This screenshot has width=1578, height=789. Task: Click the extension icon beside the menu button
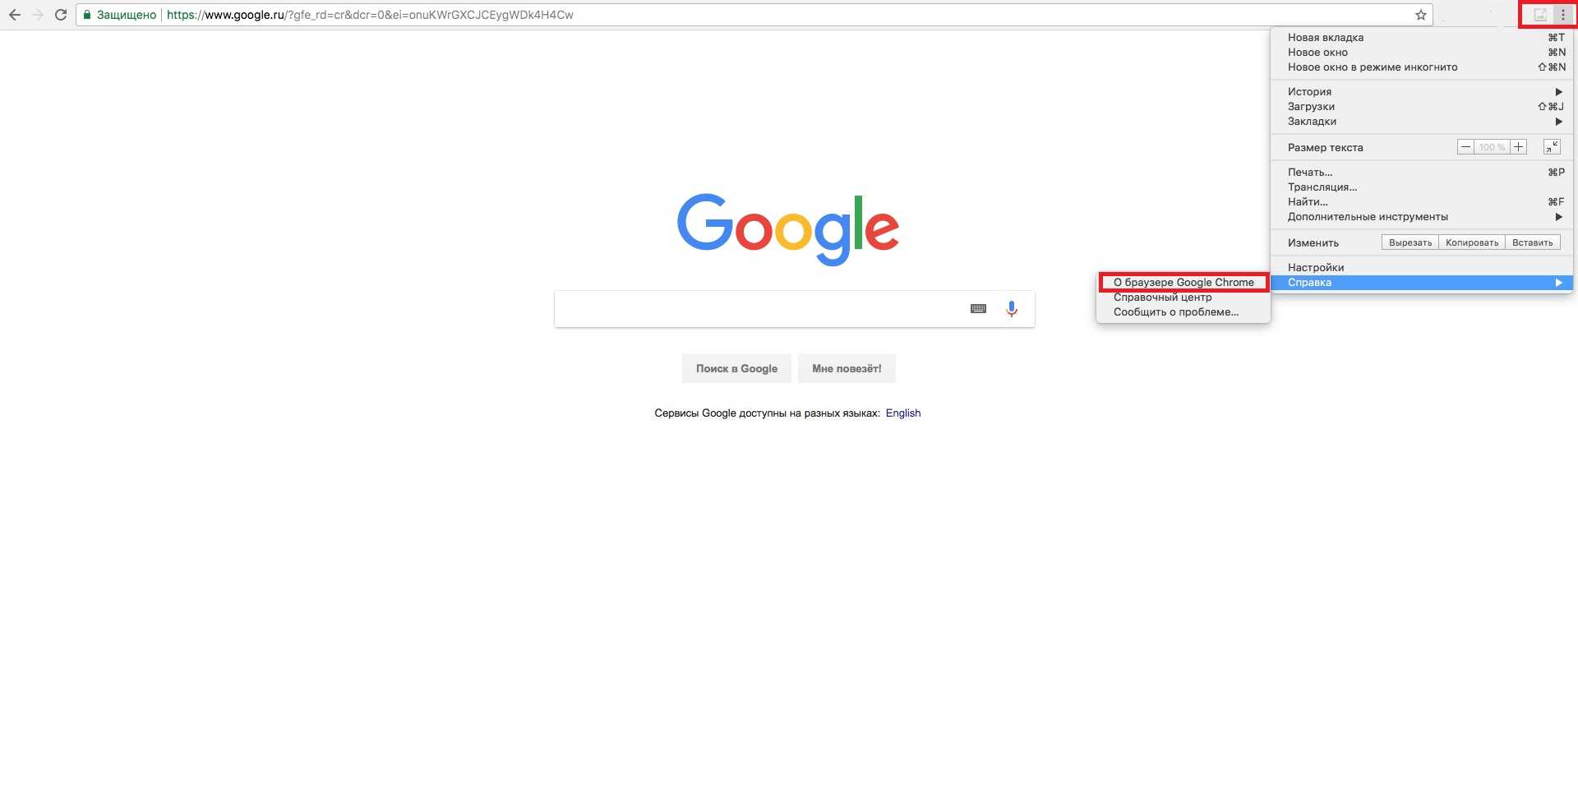1540,15
